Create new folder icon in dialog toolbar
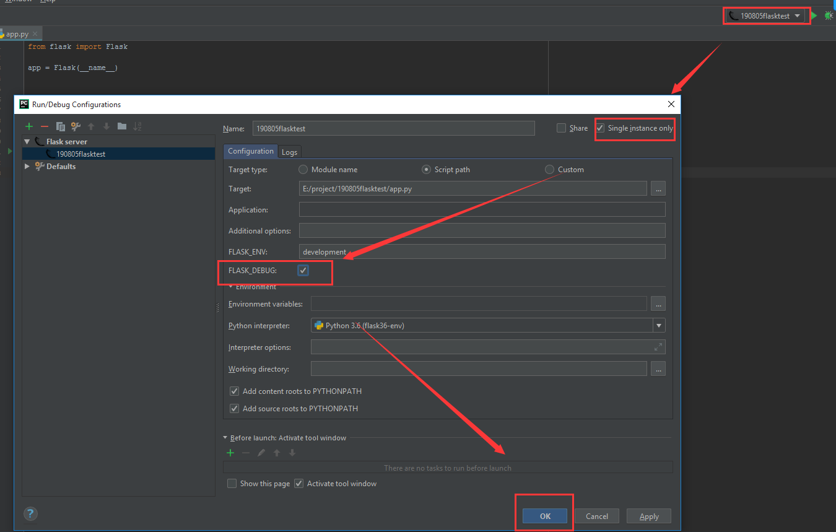Screen dimensions: 836x532 point(122,126)
